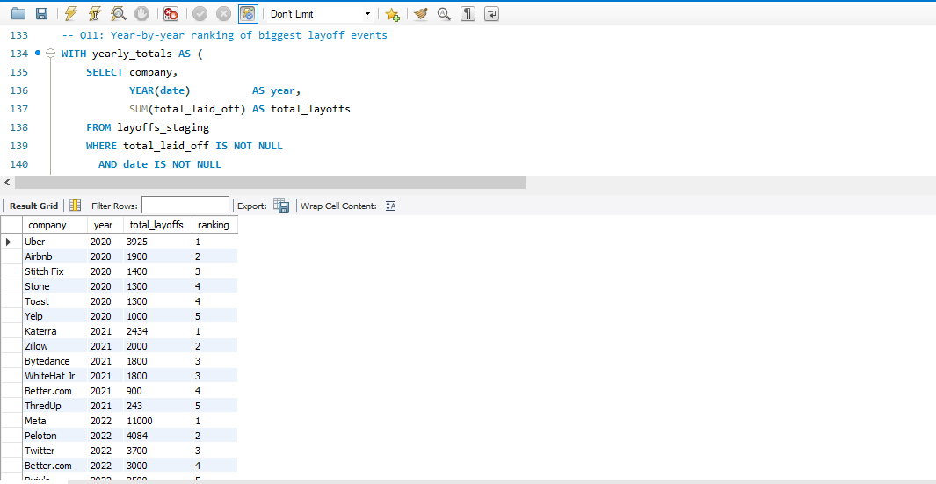Image resolution: width=936 pixels, height=484 pixels.
Task: Execute statement under cursor (lightning with cursor)
Action: click(94, 14)
